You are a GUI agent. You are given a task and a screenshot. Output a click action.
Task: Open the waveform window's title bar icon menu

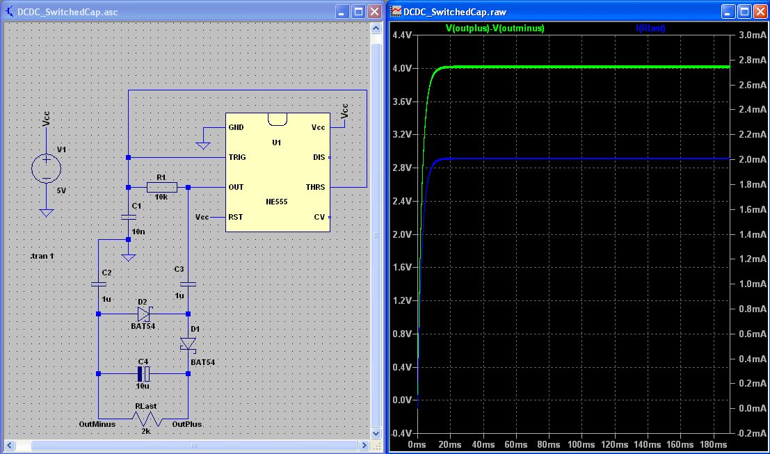pos(396,12)
